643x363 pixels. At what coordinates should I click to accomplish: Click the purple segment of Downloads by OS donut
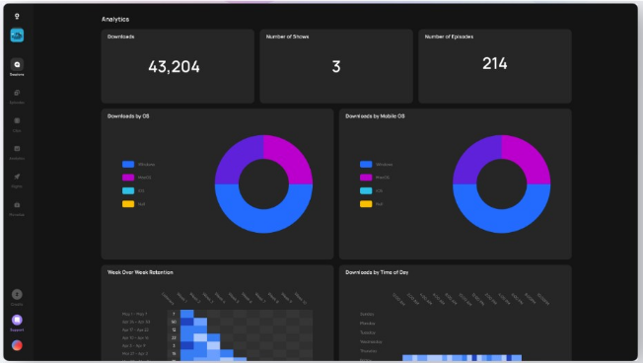click(238, 159)
